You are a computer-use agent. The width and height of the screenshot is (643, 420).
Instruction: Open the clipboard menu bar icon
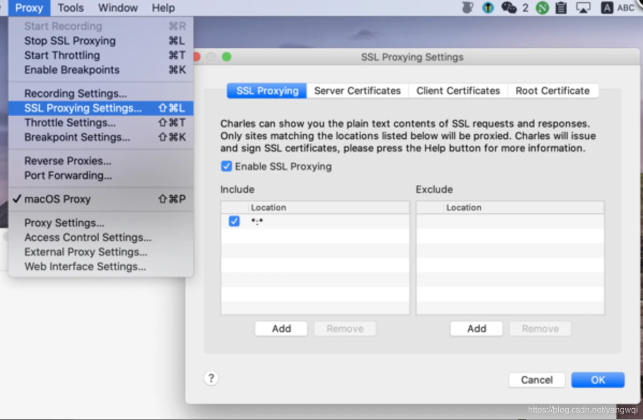click(561, 8)
